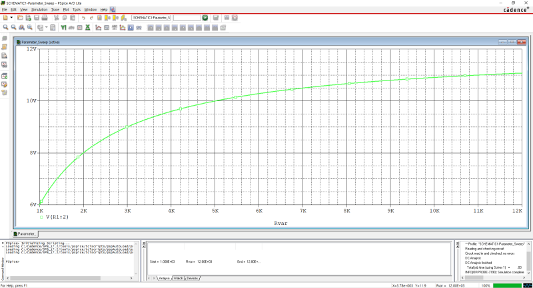The image size is (533, 288).
Task: Click the lowest sidebar checklist icon
Action: pyautogui.click(x=5, y=92)
